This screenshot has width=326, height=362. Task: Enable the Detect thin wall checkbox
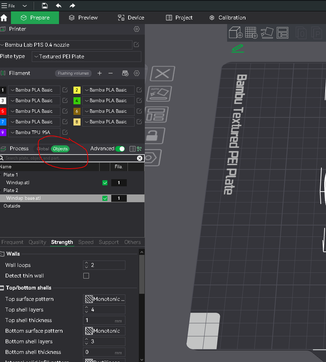click(86, 276)
